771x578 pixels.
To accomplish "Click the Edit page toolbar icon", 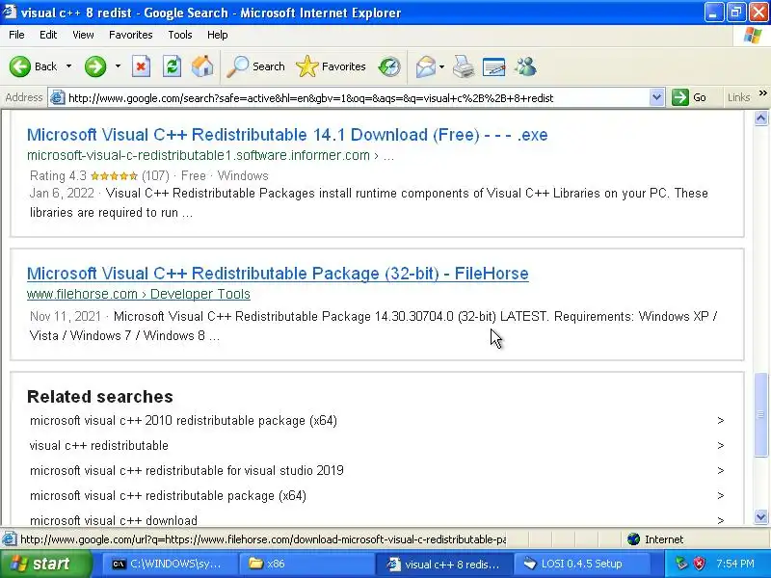I will pos(494,66).
